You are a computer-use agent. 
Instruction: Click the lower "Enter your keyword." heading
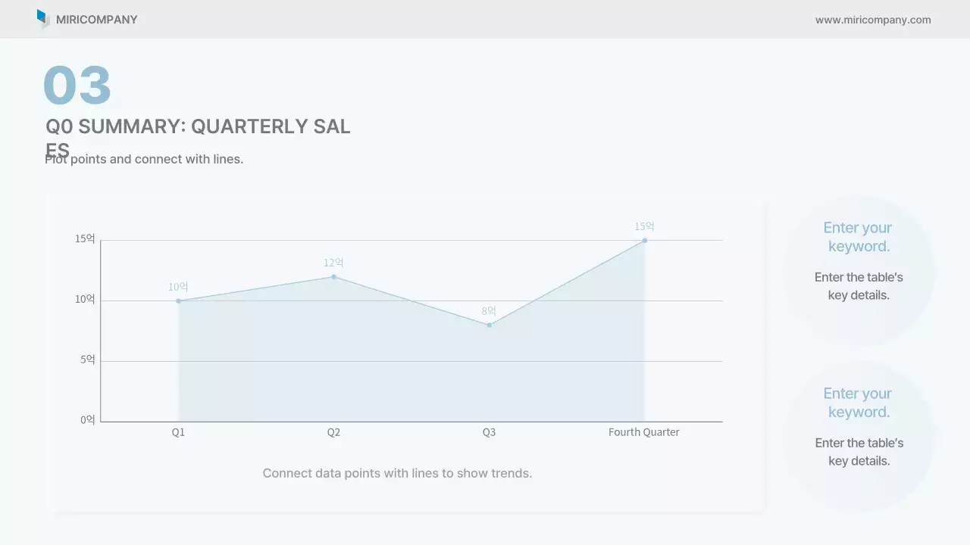coord(858,403)
